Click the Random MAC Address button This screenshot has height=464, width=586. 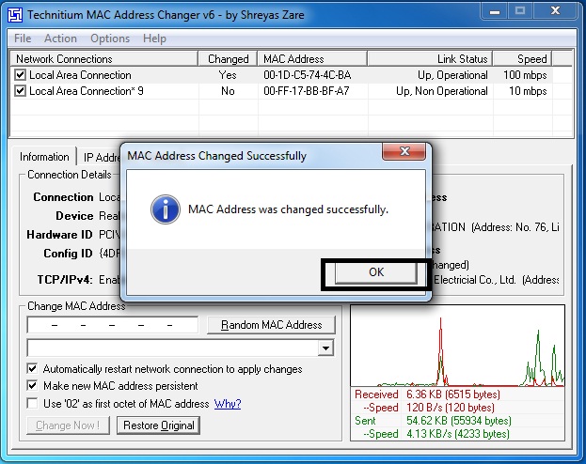pyautogui.click(x=271, y=325)
